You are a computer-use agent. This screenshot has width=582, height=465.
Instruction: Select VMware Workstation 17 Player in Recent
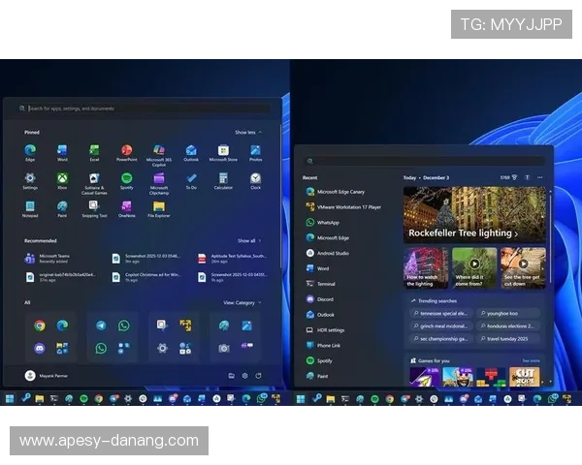(x=347, y=206)
